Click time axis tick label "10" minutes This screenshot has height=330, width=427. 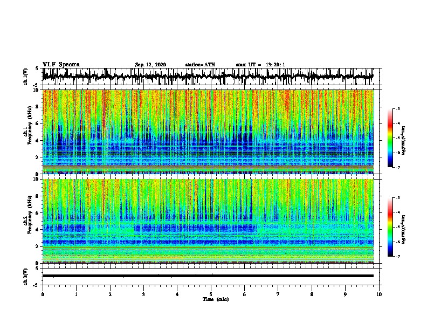point(379,294)
